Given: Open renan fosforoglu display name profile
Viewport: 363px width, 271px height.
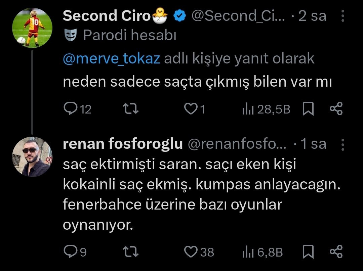Looking at the screenshot, I should point(123,144).
